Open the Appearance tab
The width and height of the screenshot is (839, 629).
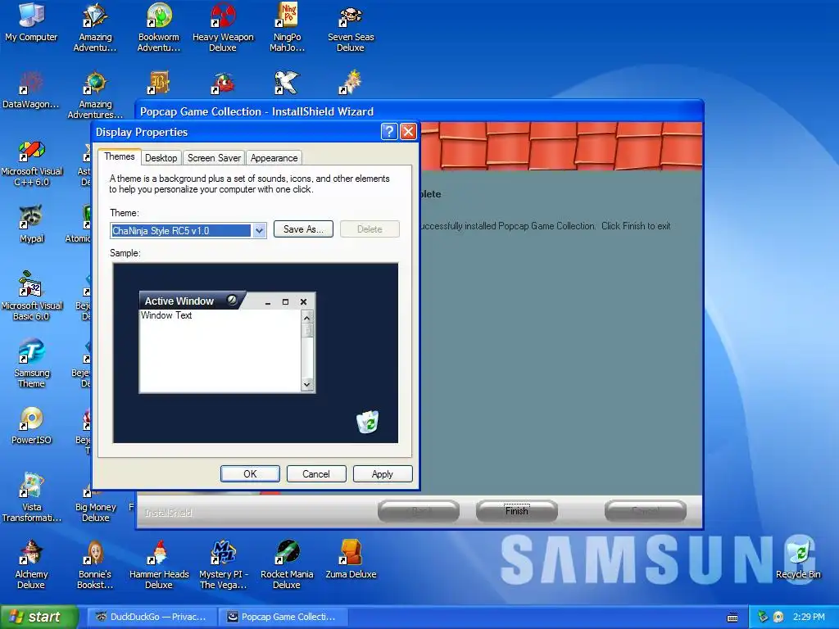(x=274, y=158)
